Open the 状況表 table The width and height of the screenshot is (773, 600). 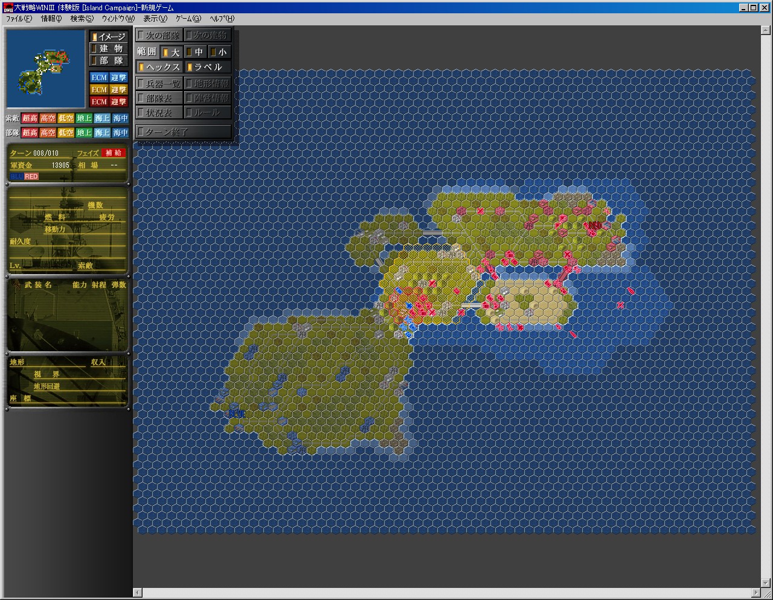159,112
